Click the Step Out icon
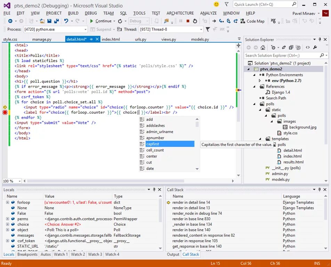Image resolution: width=331 pixels, height=267 pixels. click(235, 21)
